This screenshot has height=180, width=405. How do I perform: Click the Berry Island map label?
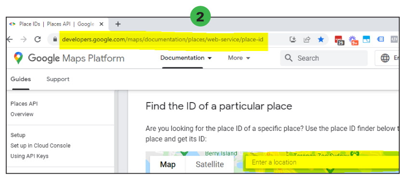pyautogui.click(x=221, y=154)
